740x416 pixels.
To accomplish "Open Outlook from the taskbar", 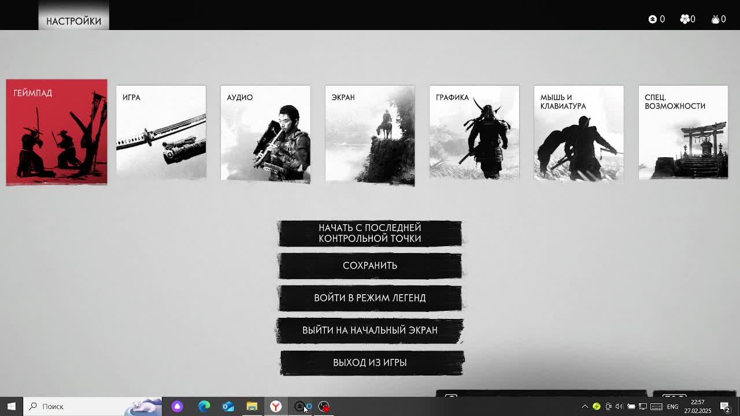I will coord(228,406).
